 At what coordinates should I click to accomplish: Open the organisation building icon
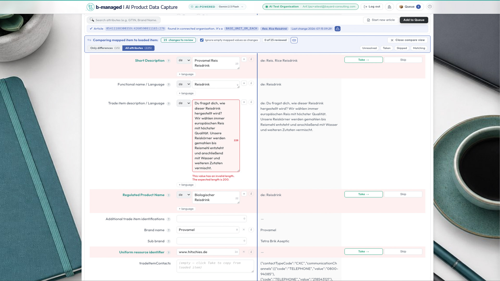[x=389, y=7]
